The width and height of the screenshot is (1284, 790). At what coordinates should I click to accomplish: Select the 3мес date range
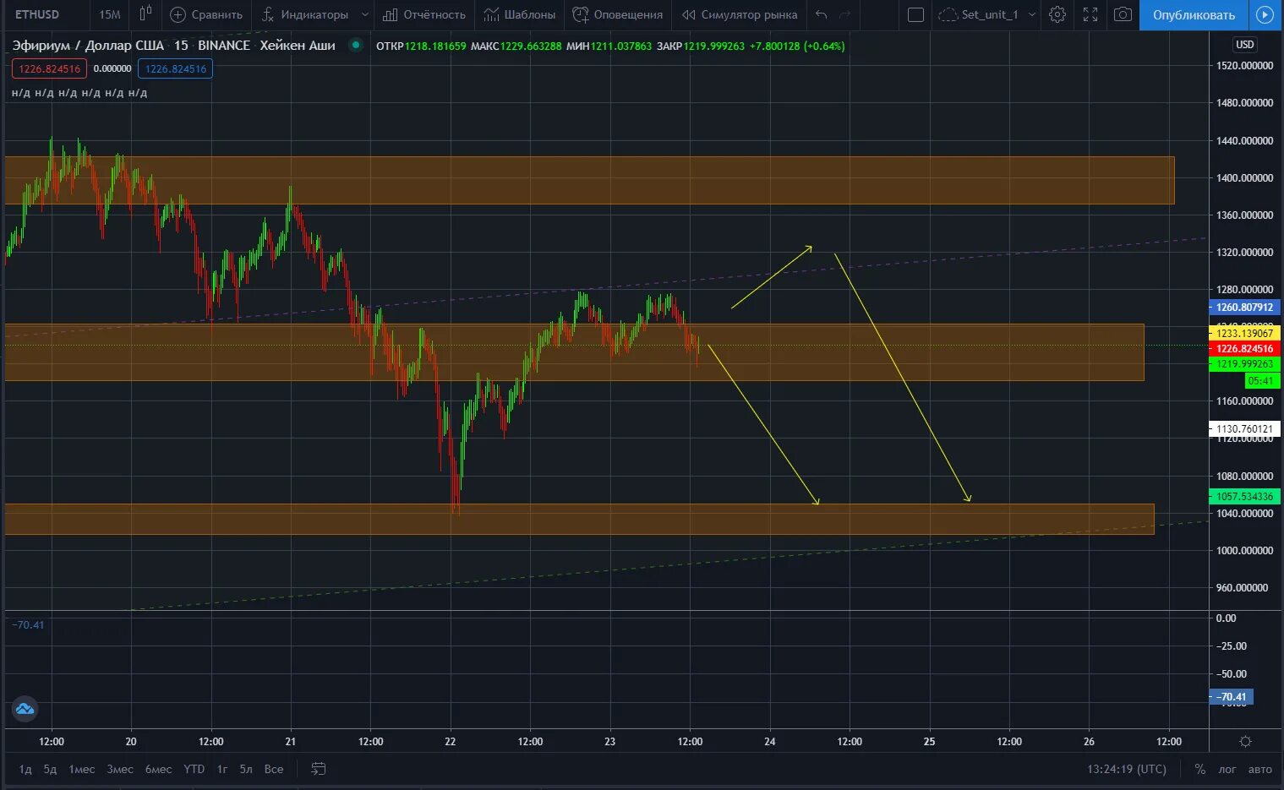click(120, 769)
